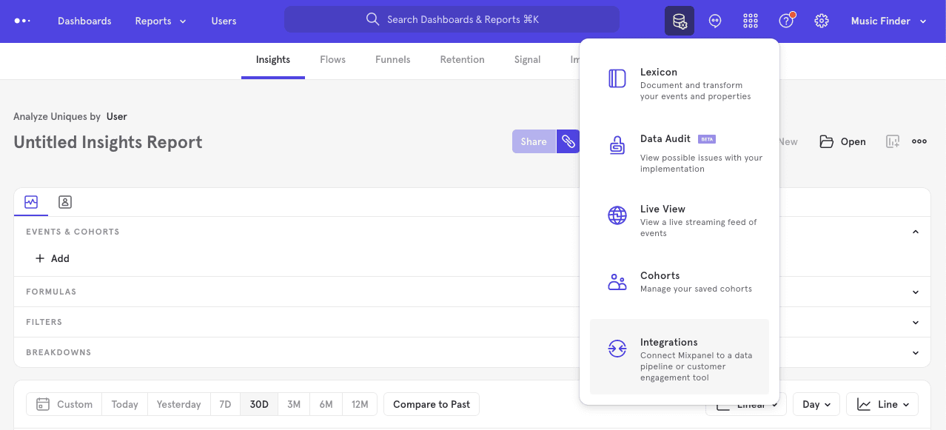
Task: Select the 3M time range
Action: click(294, 404)
